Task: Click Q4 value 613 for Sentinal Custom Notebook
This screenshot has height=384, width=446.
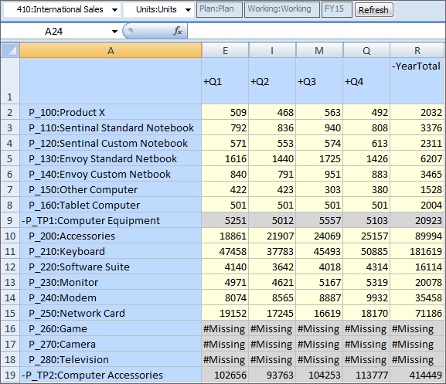Action: click(366, 143)
